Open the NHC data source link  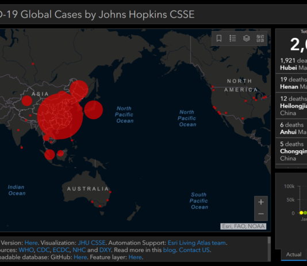point(79,250)
